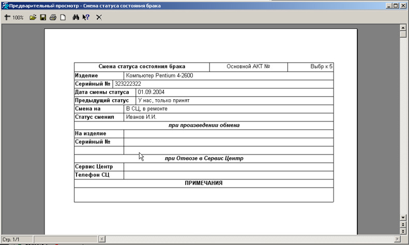Click the vertical scrollbar thumb
Image resolution: width=409 pixels, height=245 pixels.
tap(403, 34)
